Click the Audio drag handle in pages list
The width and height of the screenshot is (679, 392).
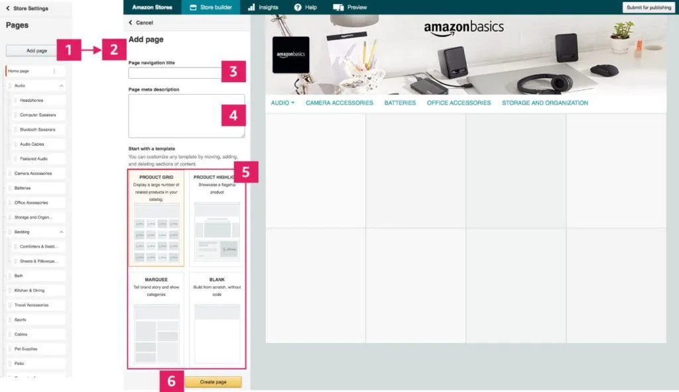pyautogui.click(x=10, y=85)
